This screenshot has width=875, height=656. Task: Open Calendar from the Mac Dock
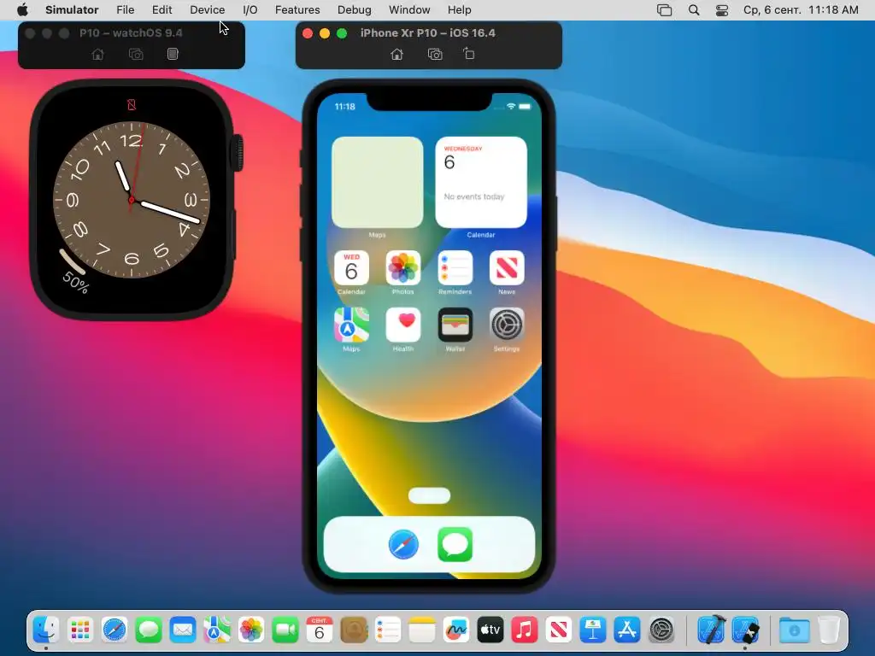click(320, 630)
